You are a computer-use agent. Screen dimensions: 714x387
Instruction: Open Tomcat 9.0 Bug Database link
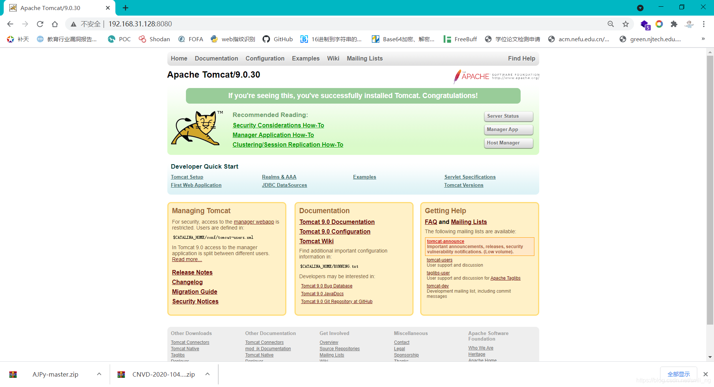coord(327,286)
